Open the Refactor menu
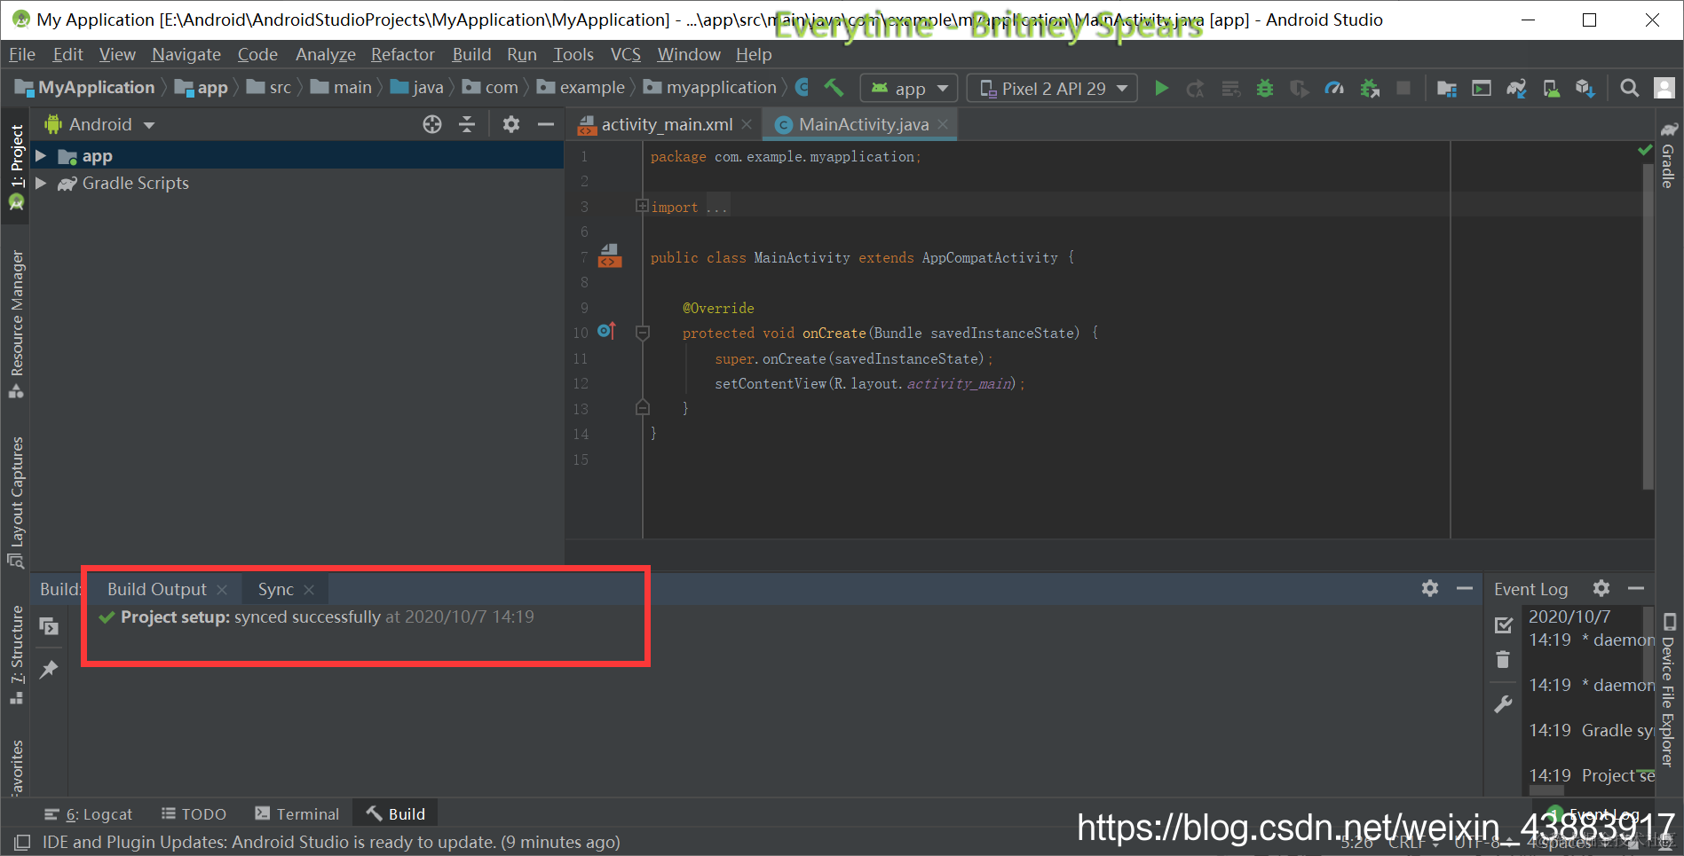Viewport: 1684px width, 856px height. coord(403,54)
